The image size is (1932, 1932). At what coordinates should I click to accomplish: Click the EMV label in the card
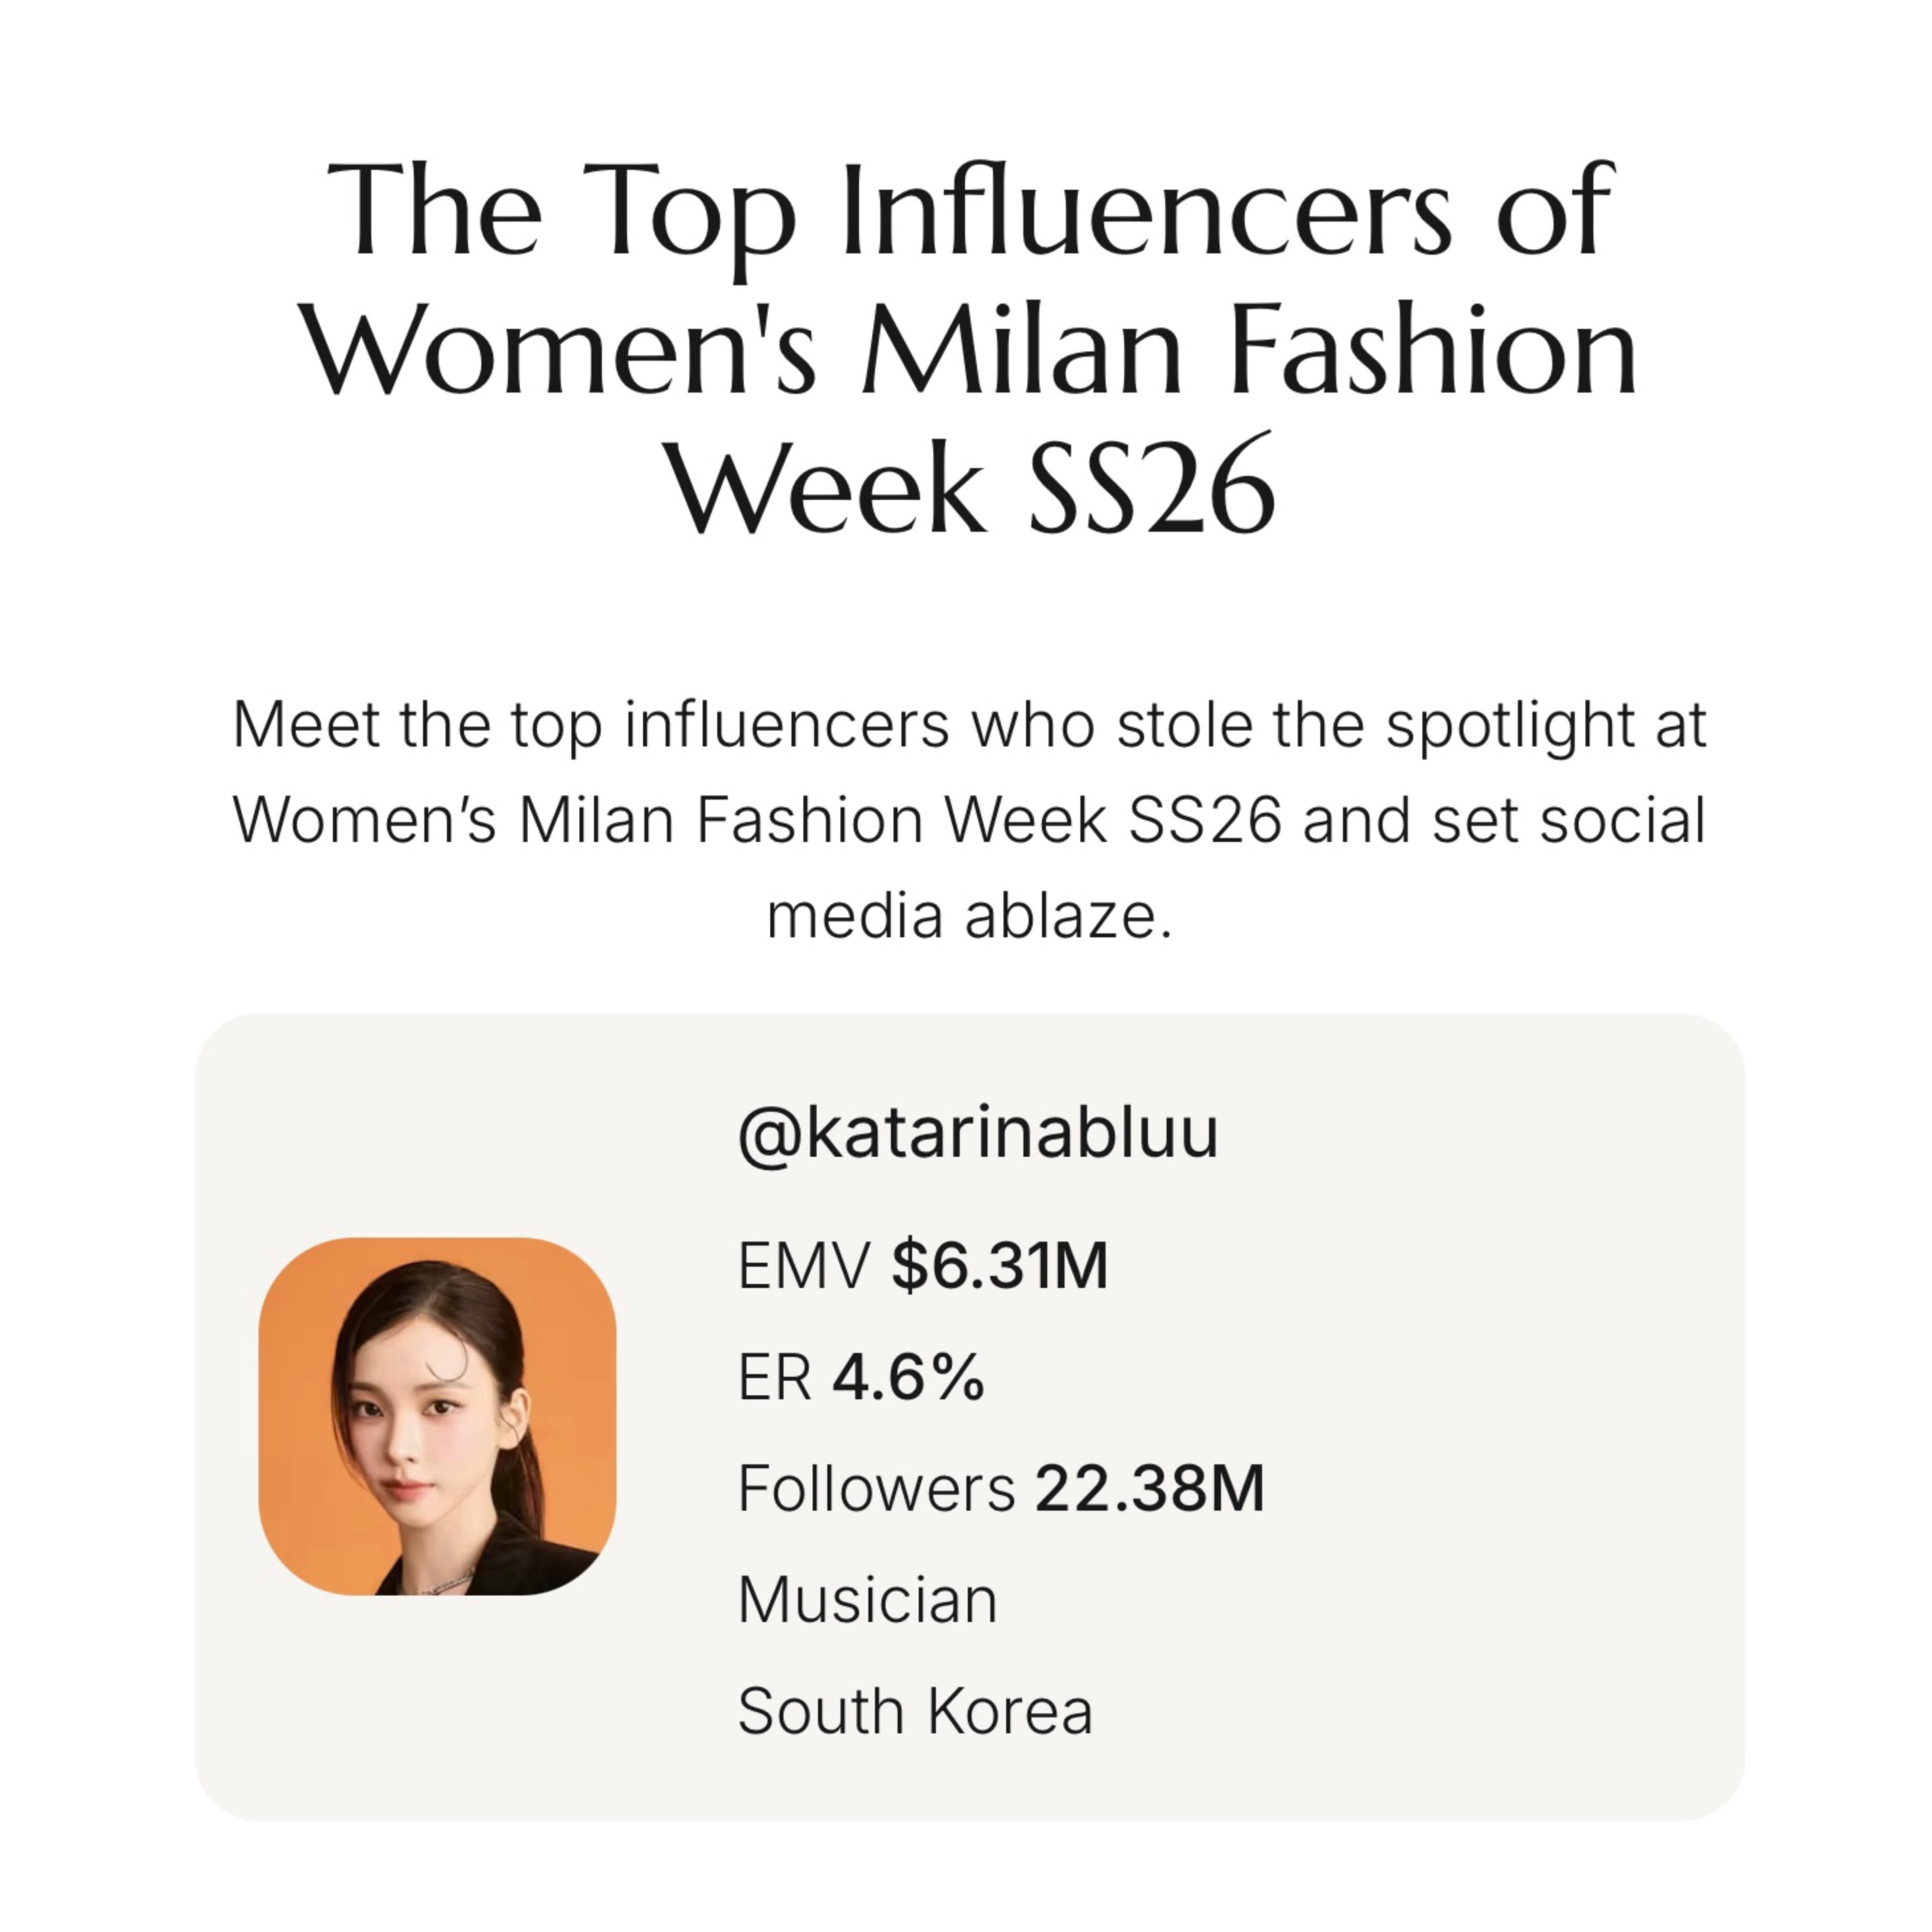coord(803,1266)
